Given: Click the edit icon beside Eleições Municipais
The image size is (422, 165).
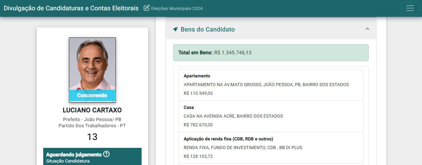Looking at the screenshot, I should point(147,8).
